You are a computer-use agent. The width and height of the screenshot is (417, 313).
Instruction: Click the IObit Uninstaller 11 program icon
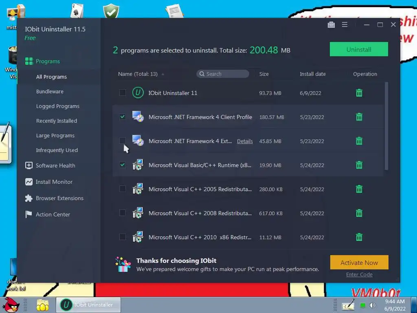coord(138,93)
